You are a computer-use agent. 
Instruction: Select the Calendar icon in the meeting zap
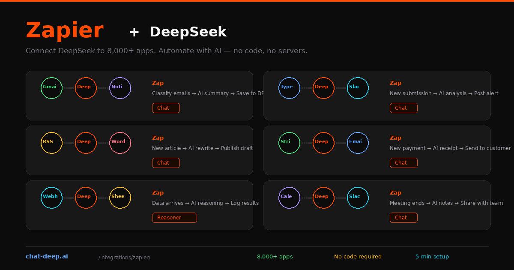pos(289,198)
